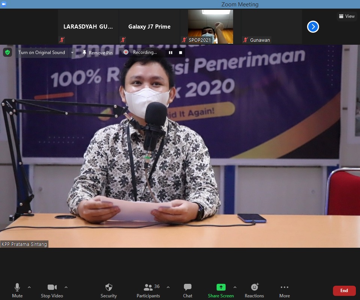Screen dimensions: 360x300
Task: Open the More options ellipsis
Action: (x=285, y=290)
